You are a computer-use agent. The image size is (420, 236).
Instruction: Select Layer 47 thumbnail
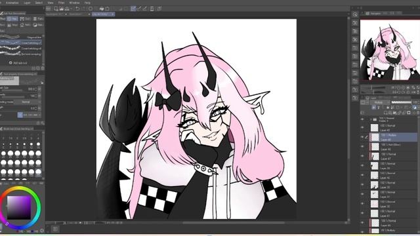tap(375, 156)
